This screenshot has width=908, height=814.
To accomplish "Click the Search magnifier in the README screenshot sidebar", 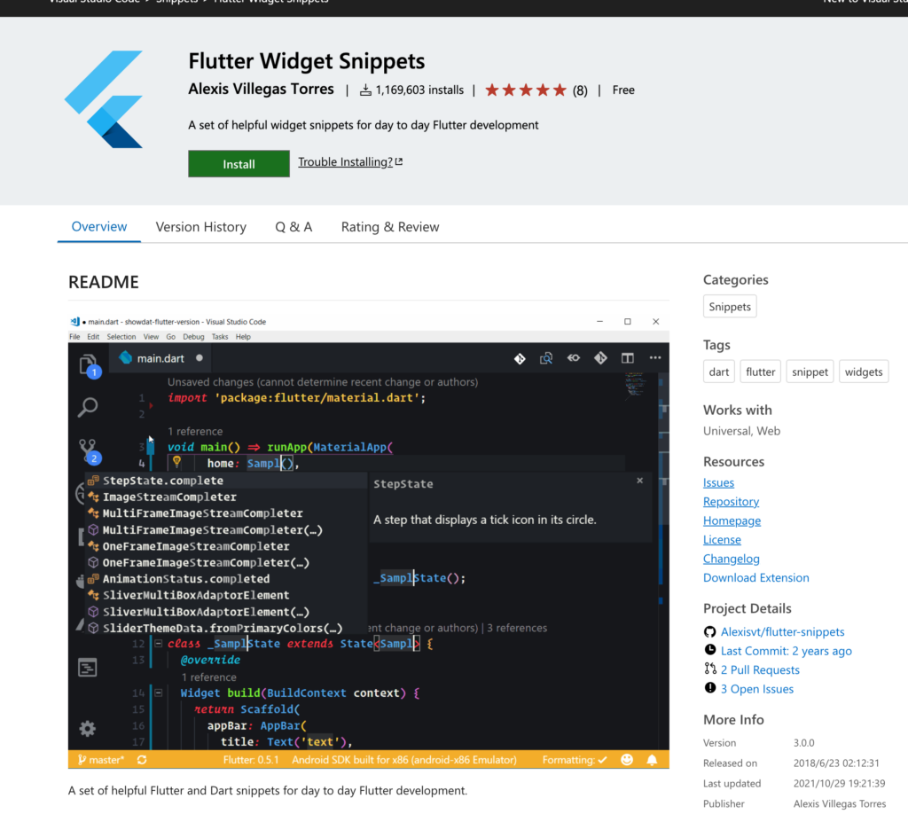I will pyautogui.click(x=88, y=407).
